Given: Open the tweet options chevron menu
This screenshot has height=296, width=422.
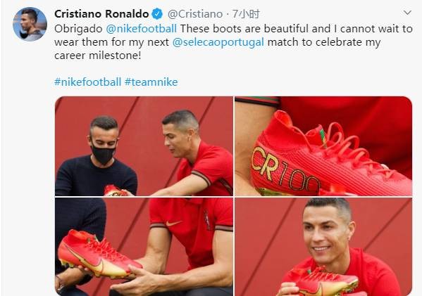Looking at the screenshot, I should [x=407, y=13].
